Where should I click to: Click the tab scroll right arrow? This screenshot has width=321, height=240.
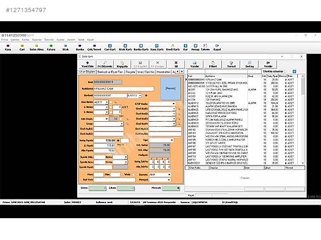click(182, 72)
